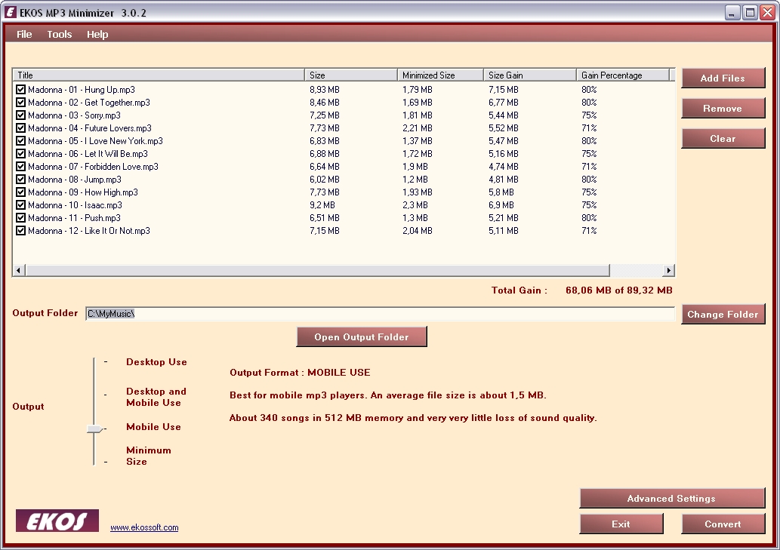Open the File menu
Viewport: 780px width, 550px height.
click(24, 34)
